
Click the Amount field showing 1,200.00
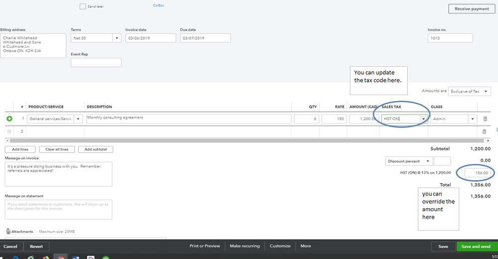(364, 119)
